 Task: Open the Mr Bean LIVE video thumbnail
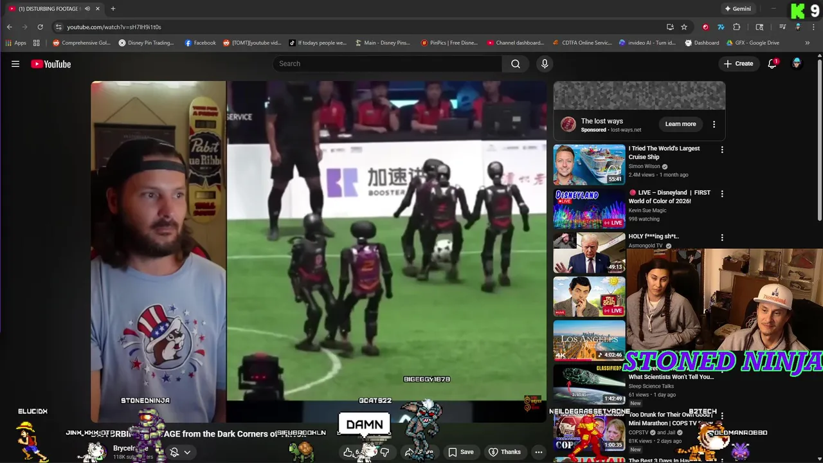point(589,296)
